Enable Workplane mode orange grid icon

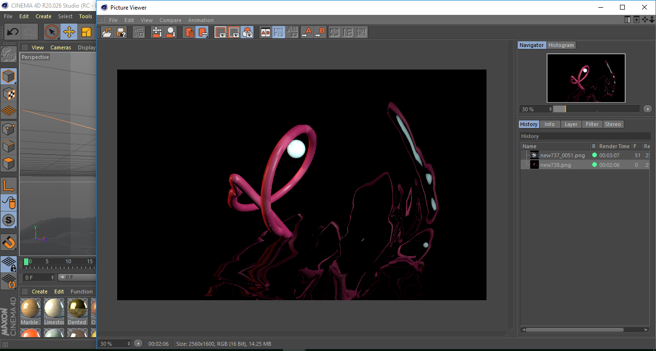(x=9, y=111)
